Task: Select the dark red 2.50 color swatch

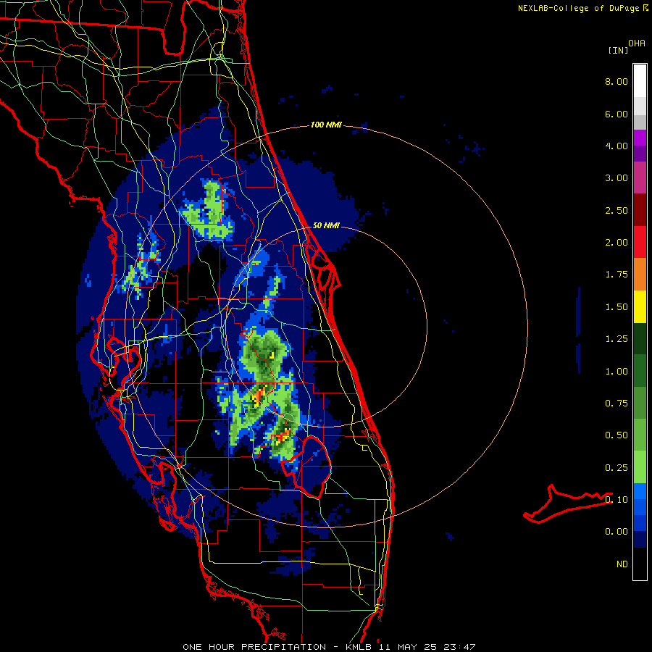Action: 640,210
